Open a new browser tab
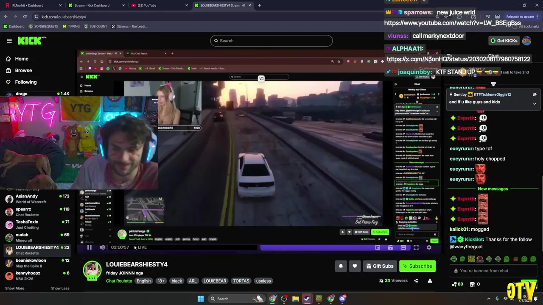Image resolution: width=543 pixels, height=305 pixels. tap(259, 6)
